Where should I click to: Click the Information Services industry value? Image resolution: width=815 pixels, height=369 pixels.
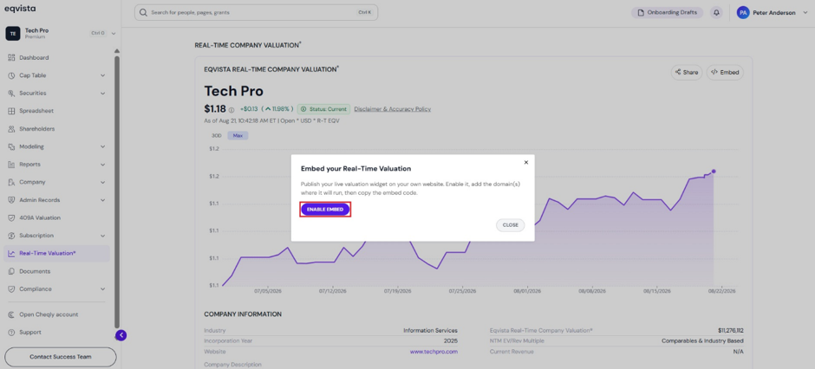pyautogui.click(x=430, y=330)
